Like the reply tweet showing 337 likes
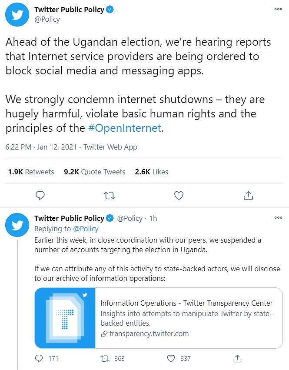 [x=171, y=358]
